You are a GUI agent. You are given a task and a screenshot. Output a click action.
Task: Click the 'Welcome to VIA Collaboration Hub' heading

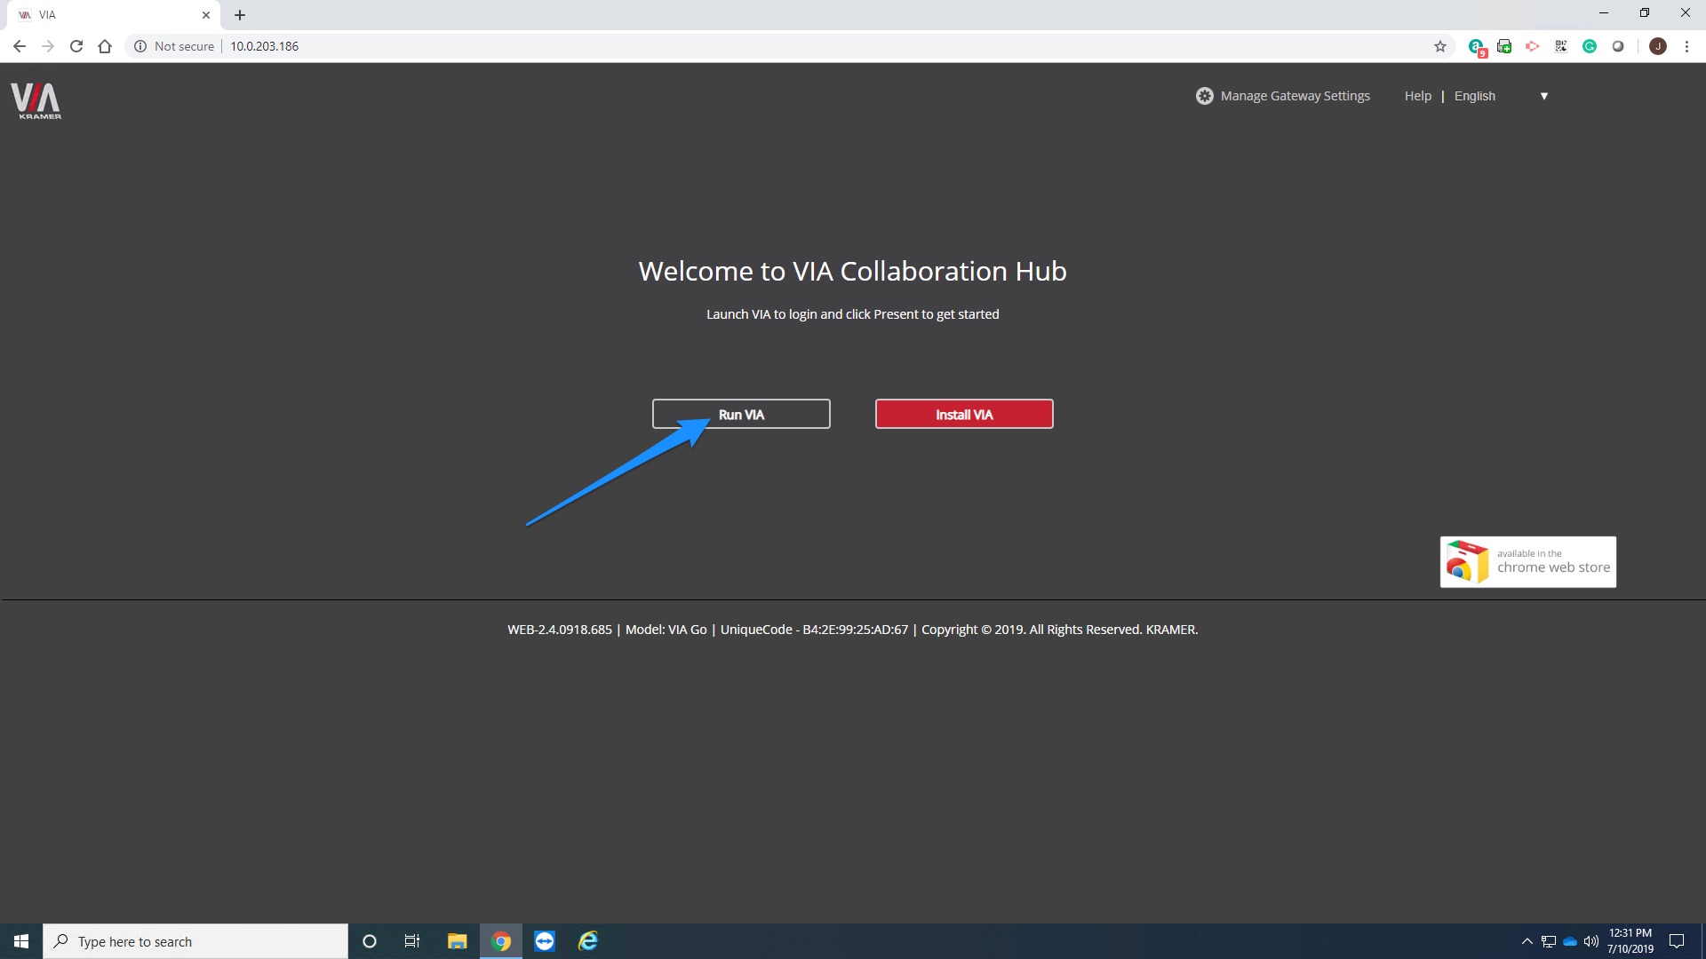pyautogui.click(x=853, y=271)
